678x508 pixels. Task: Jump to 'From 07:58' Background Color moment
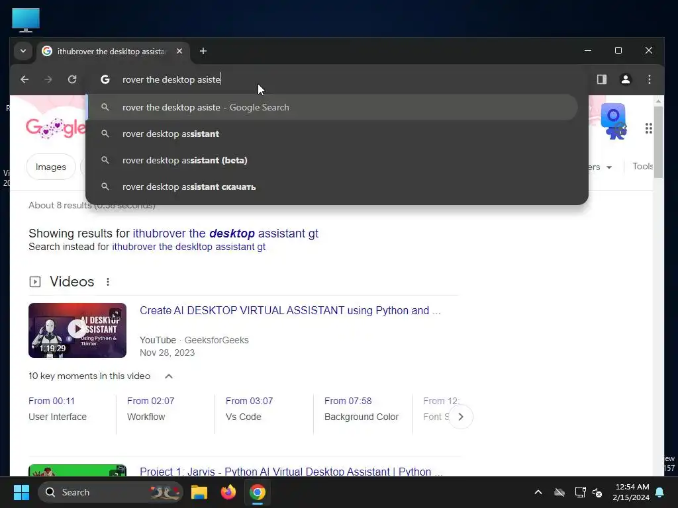point(362,409)
